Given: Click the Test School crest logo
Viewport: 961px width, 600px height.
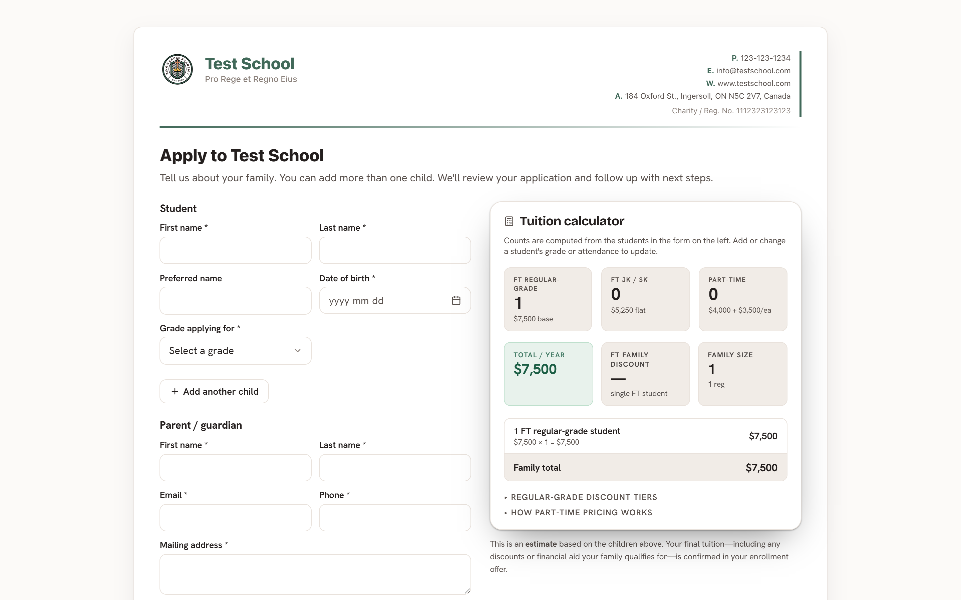Looking at the screenshot, I should (x=177, y=69).
